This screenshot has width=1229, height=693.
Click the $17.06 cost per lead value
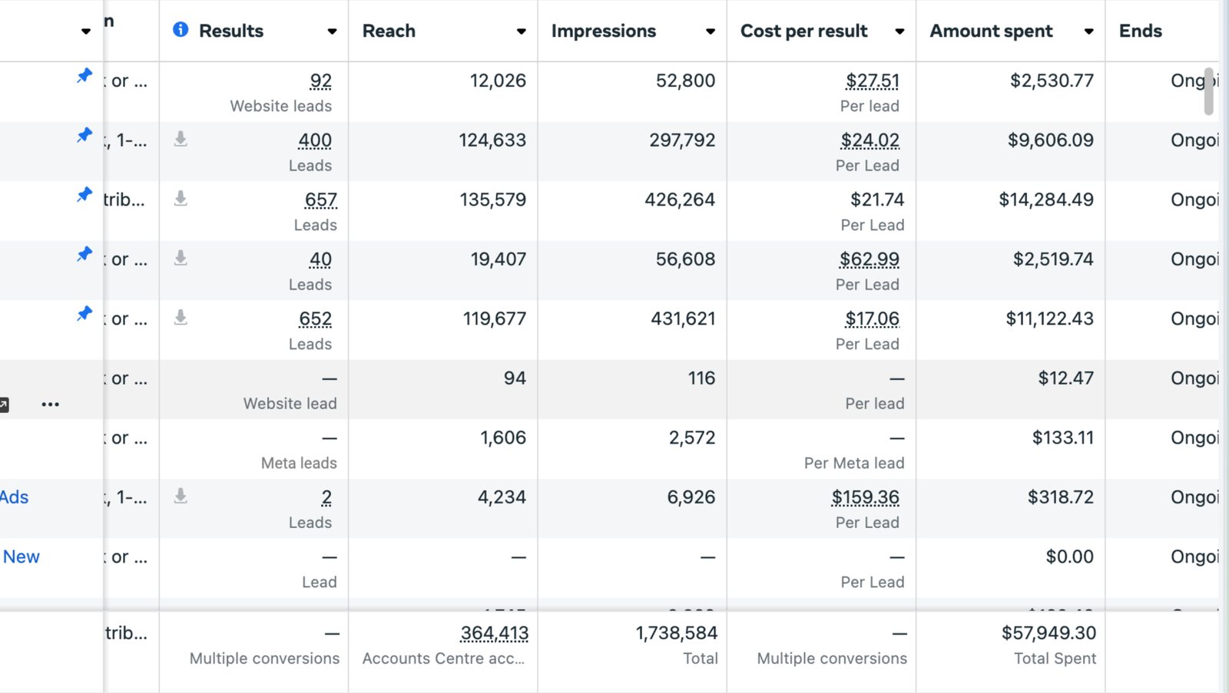pos(872,318)
